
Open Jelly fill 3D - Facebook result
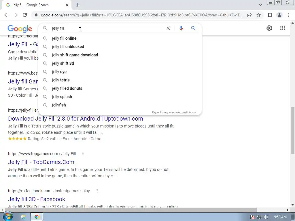coord(37,199)
